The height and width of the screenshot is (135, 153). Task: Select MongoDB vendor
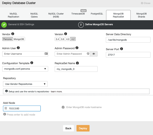pos(19,39)
